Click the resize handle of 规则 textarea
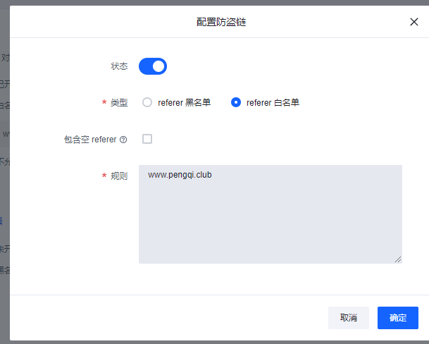 pyautogui.click(x=398, y=259)
